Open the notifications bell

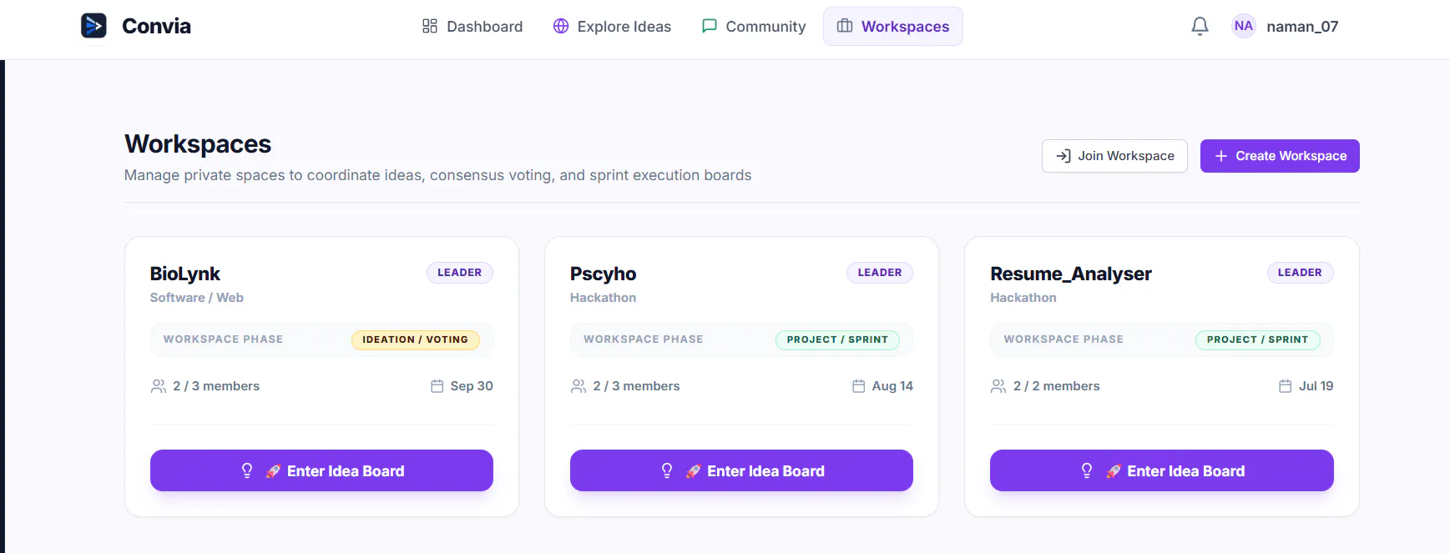pyautogui.click(x=1200, y=27)
